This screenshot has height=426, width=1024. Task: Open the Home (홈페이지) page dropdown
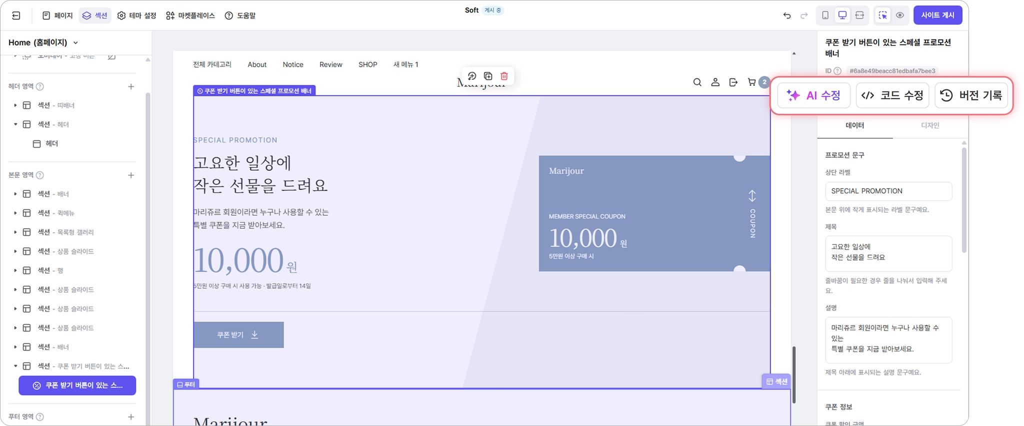(43, 42)
